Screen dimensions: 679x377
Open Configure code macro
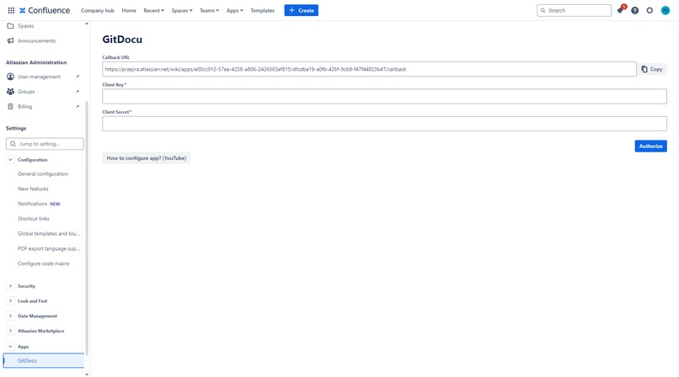[43, 263]
